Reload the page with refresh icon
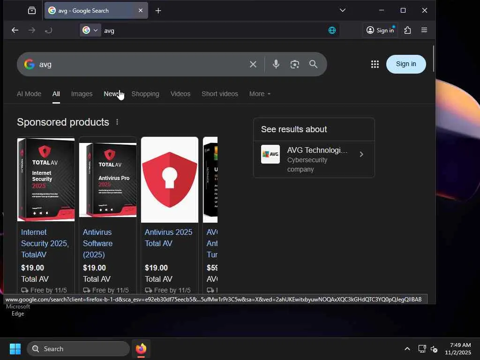This screenshot has width=480, height=360. tap(48, 30)
